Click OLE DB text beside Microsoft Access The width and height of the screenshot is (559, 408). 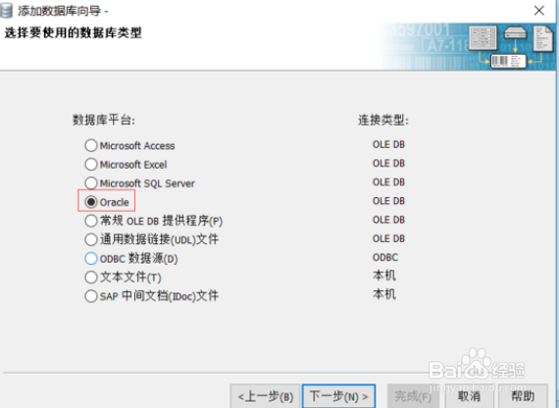coord(388,144)
